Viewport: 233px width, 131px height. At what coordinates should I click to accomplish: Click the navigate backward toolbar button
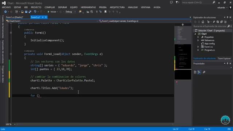[5, 12]
